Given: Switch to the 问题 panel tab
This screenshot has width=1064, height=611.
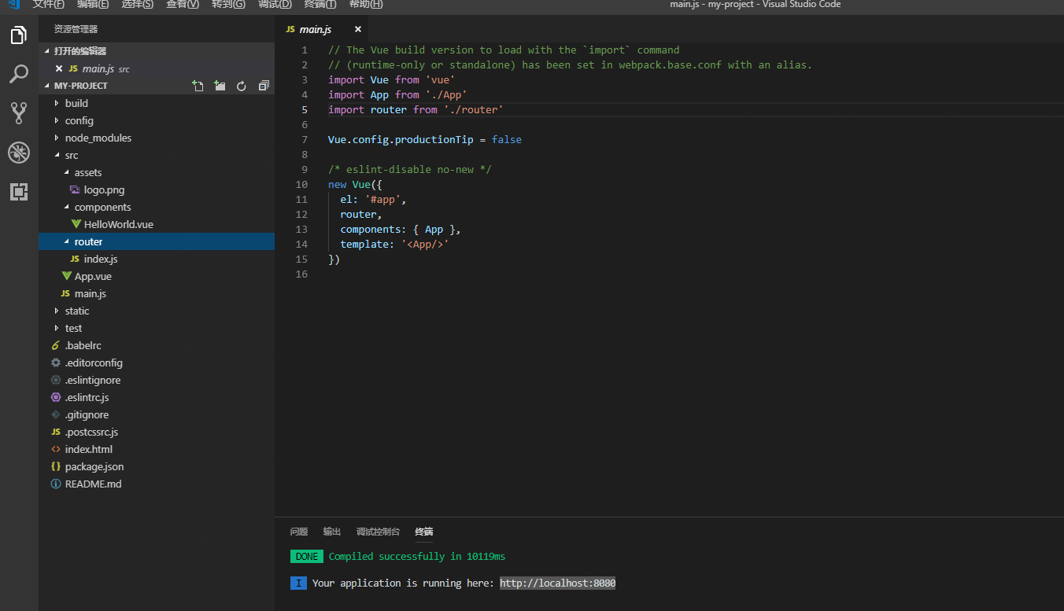Looking at the screenshot, I should 299,532.
